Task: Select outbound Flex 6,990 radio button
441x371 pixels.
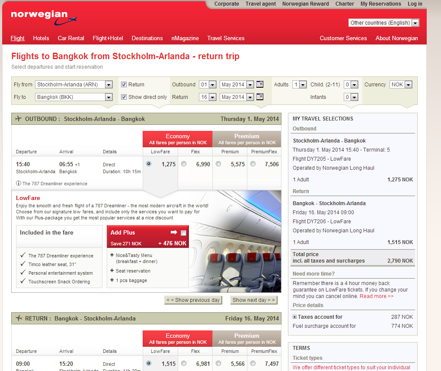Action: 184,164
